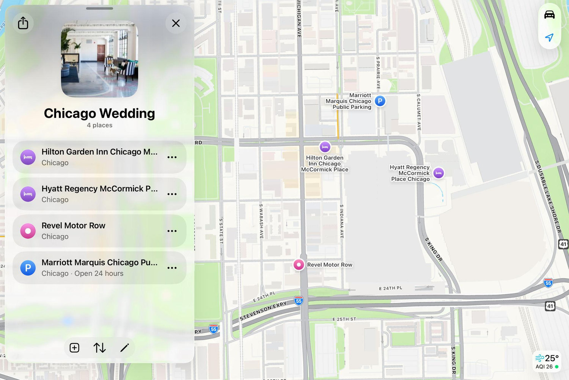Grab the panel handle at top
The image size is (569, 380).
[99, 8]
